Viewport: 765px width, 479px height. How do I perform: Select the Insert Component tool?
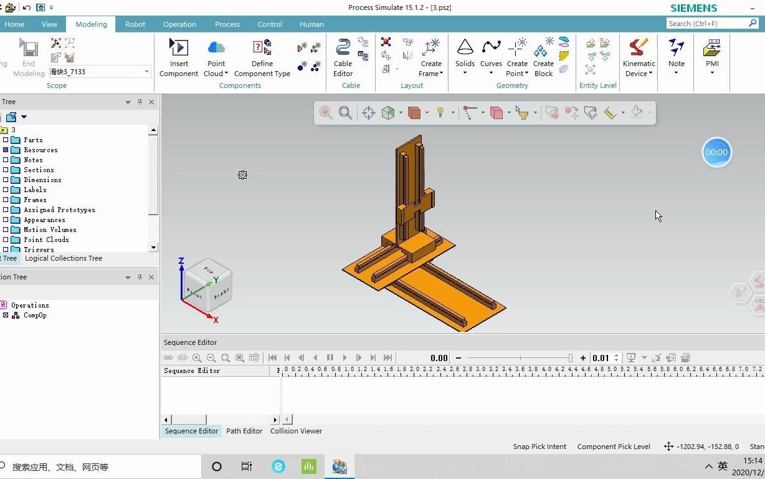click(179, 56)
